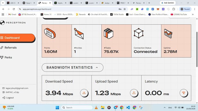The width and height of the screenshot is (198, 111).
Task: Open a new browser tab
Action: 149,3
